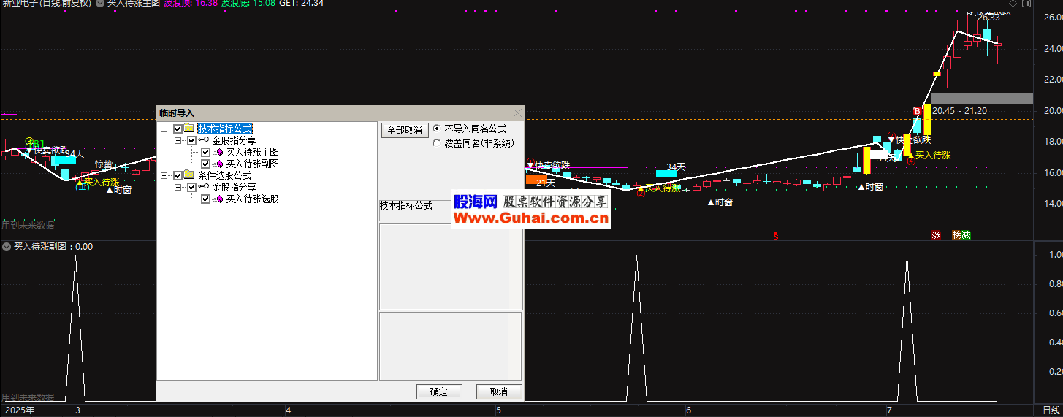Image resolution: width=1063 pixels, height=417 pixels.
Task: Click the key icon beside second 金股指分享
Action: pos(204,187)
